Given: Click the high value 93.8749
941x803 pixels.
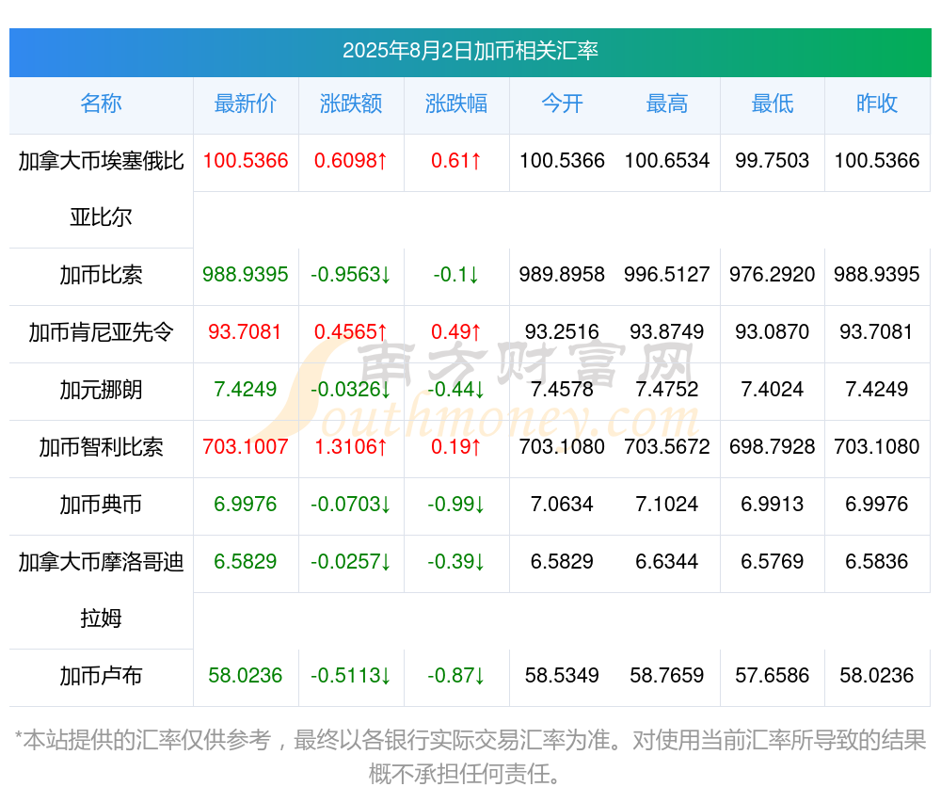Looking at the screenshot, I should click(667, 332).
